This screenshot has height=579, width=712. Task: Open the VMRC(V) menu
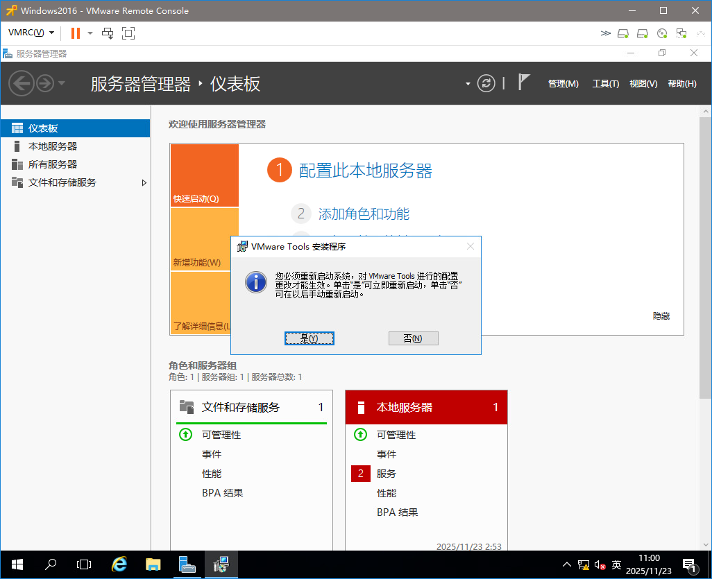[x=31, y=33]
